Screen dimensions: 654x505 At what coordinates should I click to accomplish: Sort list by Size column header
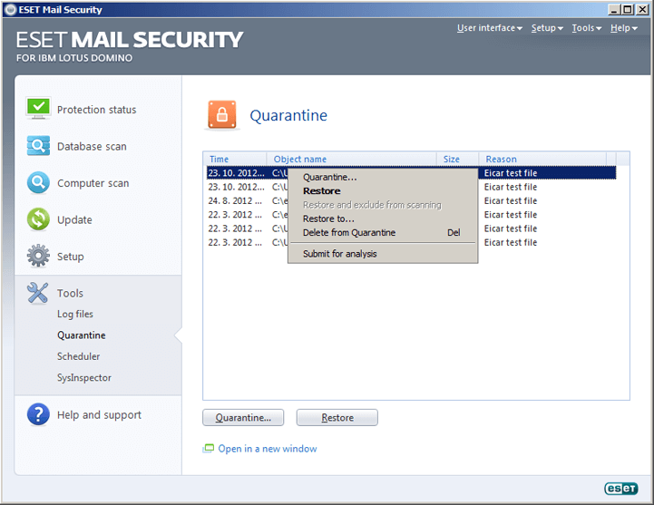[457, 159]
